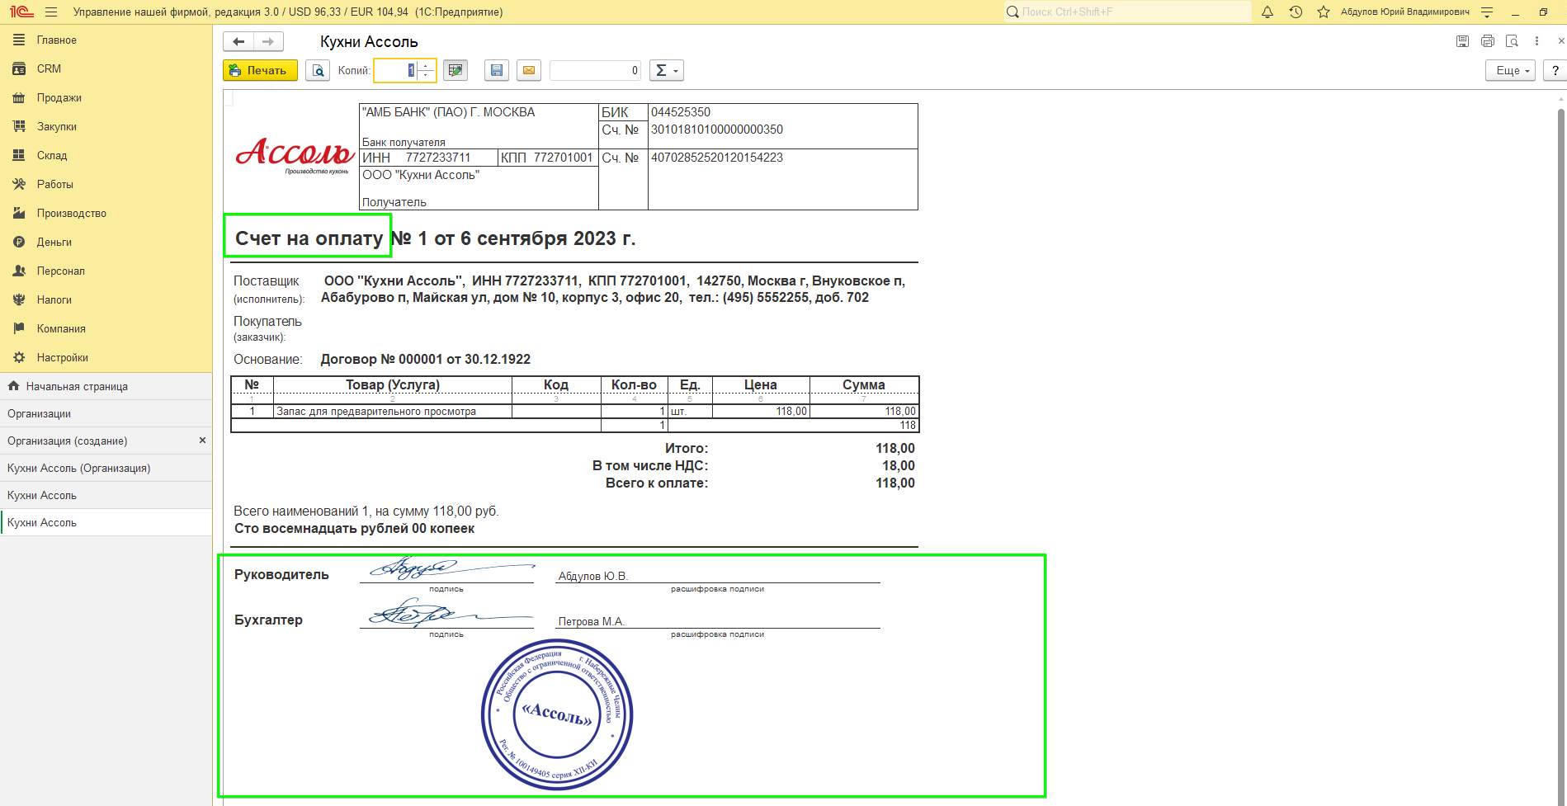Open print preview magnifier icon beside Печать
The height and width of the screenshot is (806, 1567).
(318, 70)
